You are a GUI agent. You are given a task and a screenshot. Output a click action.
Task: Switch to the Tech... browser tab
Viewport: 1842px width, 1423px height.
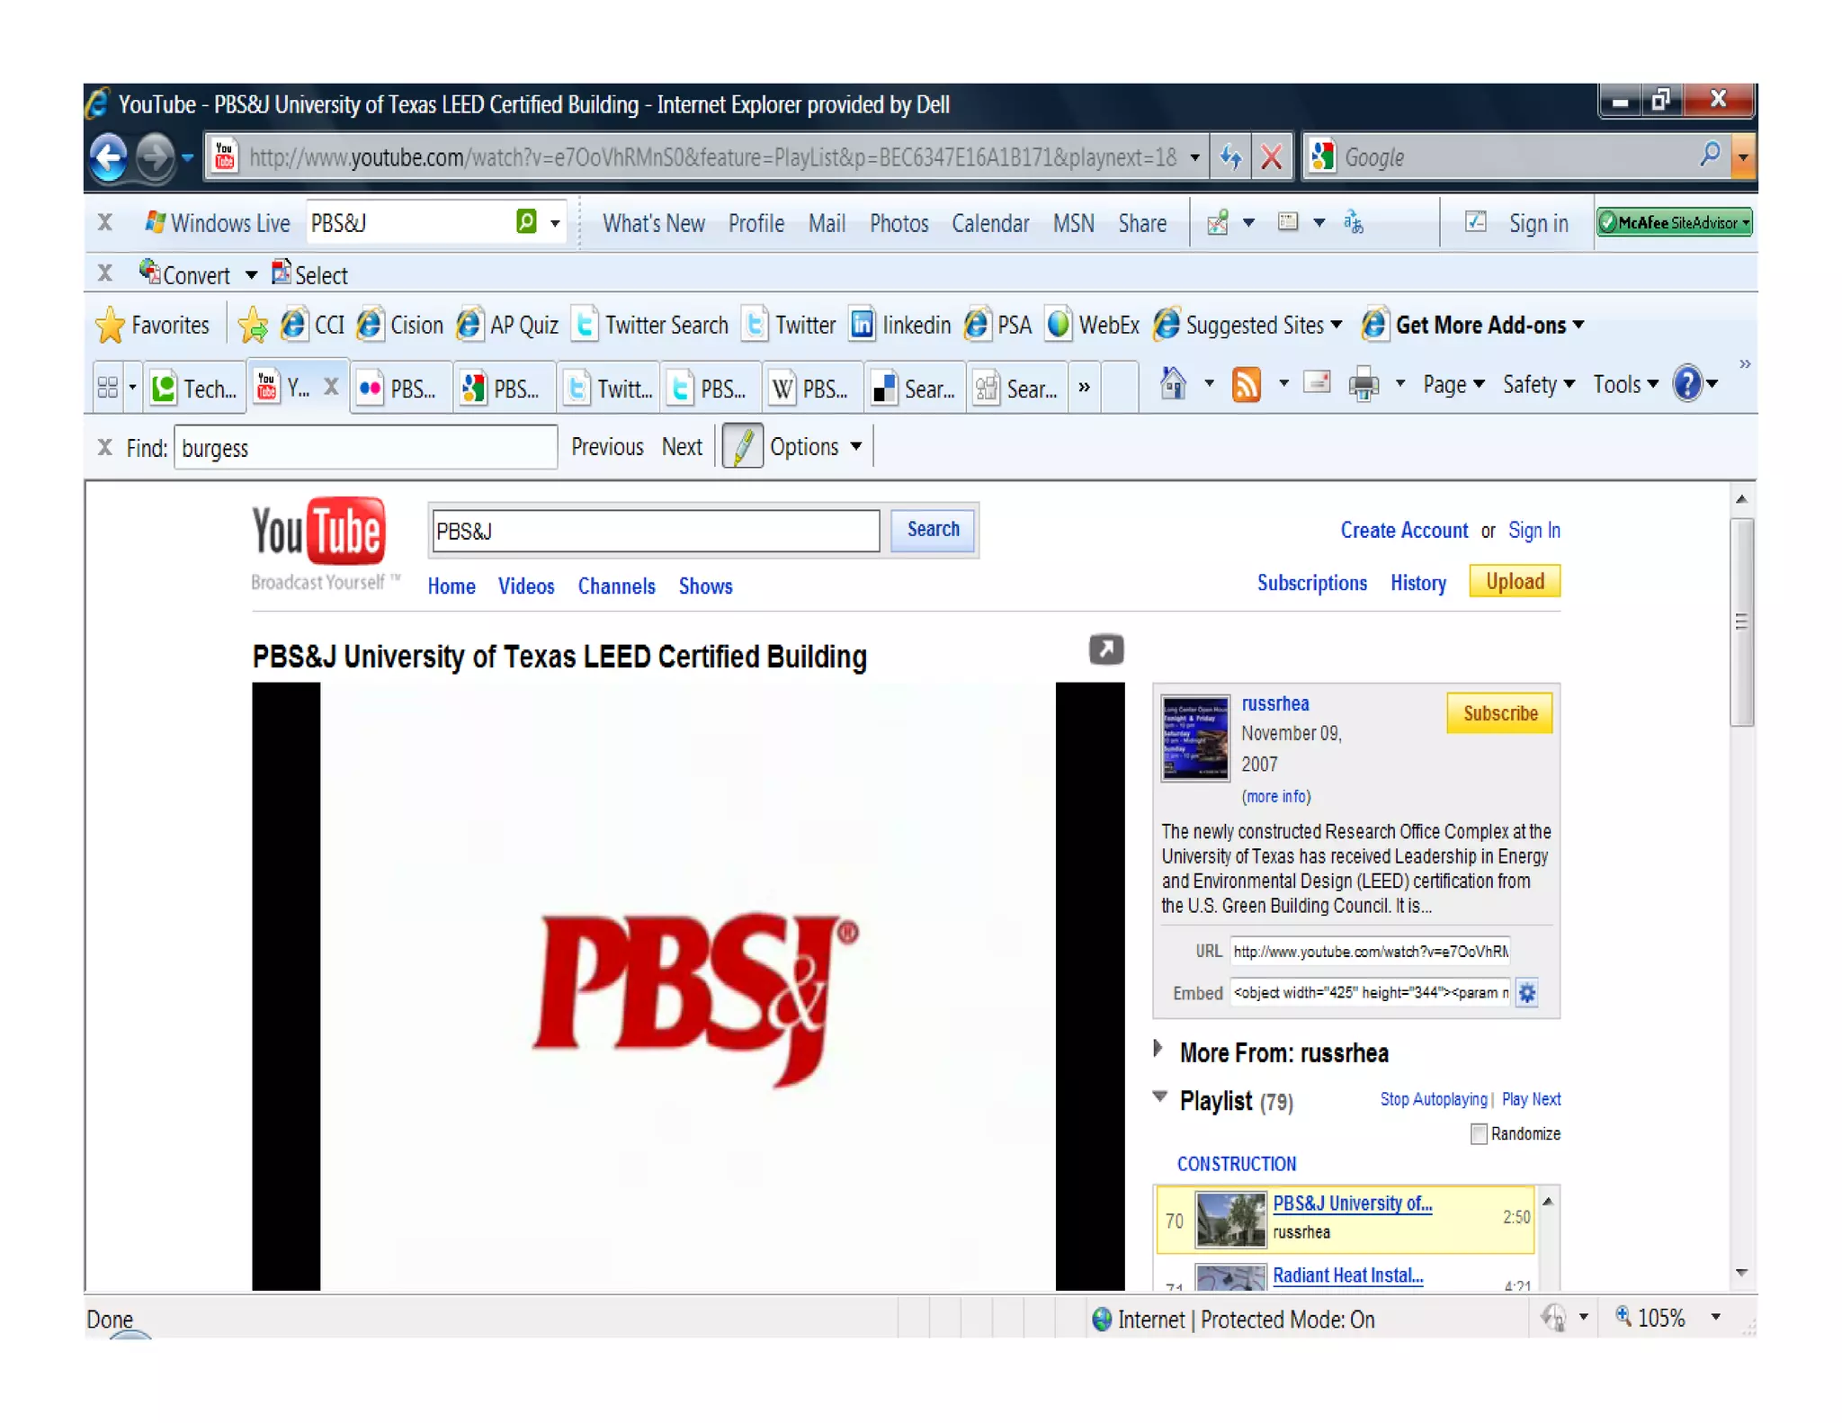[x=196, y=389]
